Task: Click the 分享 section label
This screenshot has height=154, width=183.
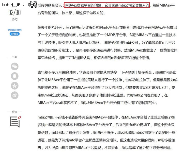Action: tap(14, 57)
